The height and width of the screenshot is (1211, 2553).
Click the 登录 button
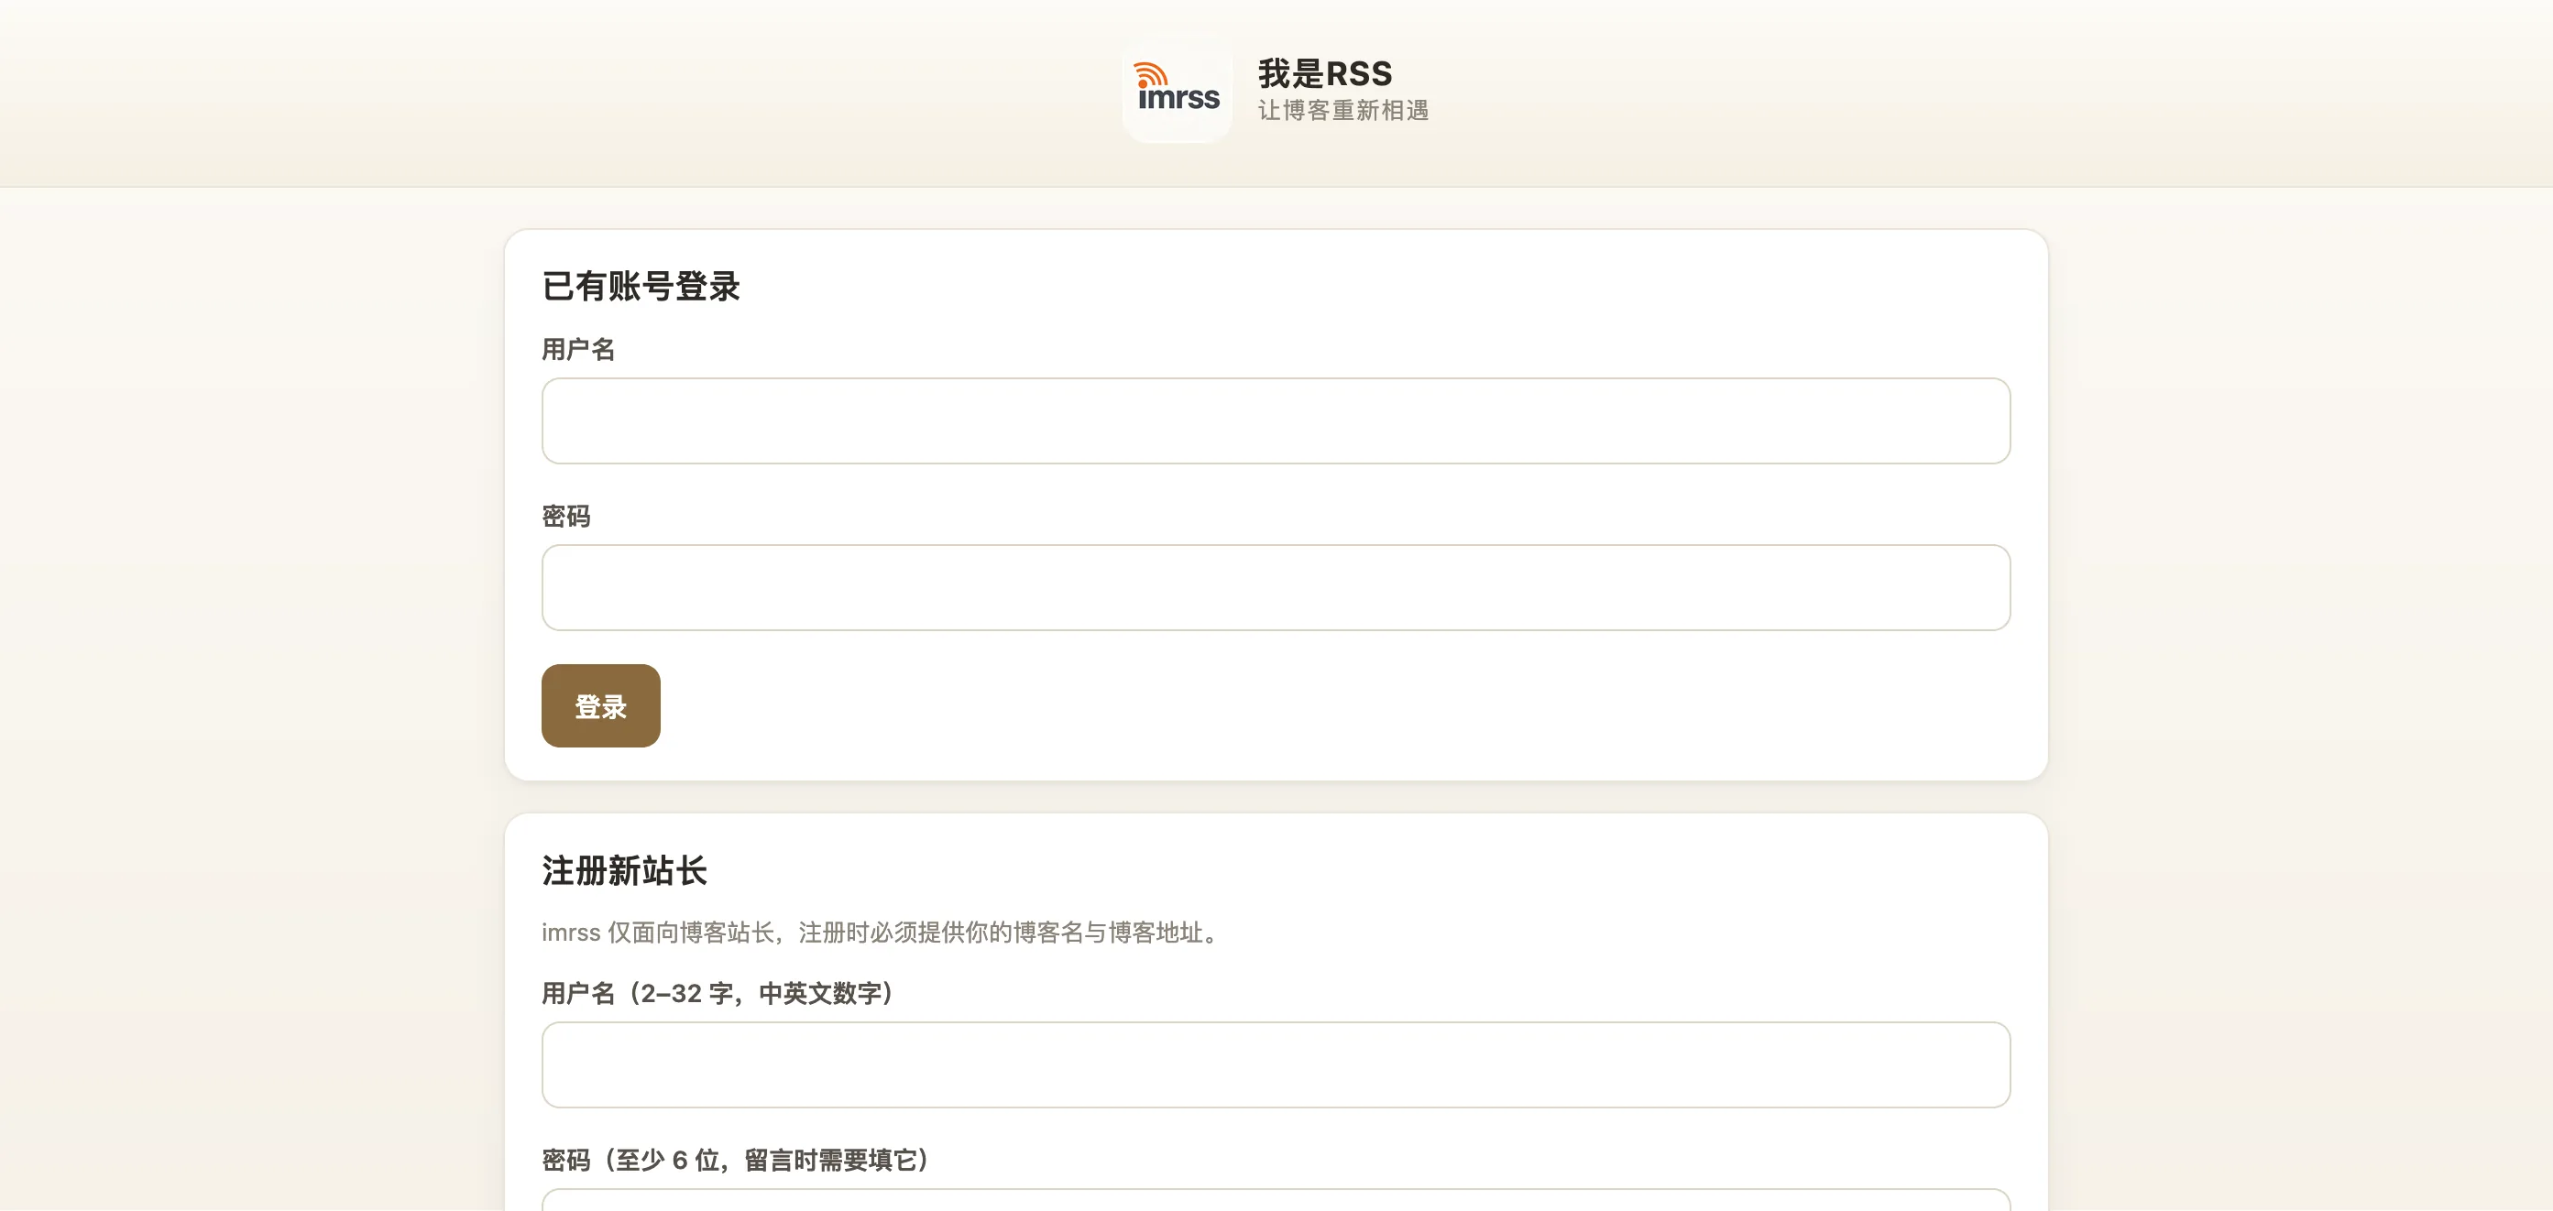[x=600, y=705]
